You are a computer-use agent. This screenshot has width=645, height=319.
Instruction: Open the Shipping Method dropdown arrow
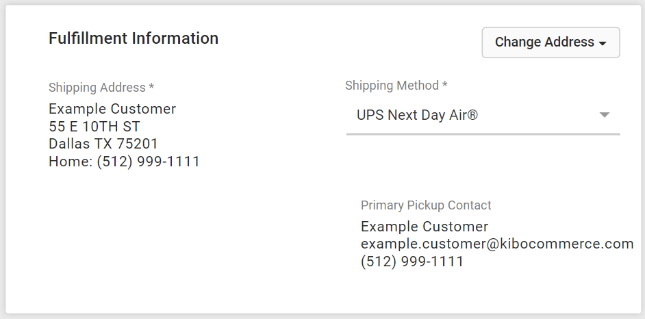604,115
